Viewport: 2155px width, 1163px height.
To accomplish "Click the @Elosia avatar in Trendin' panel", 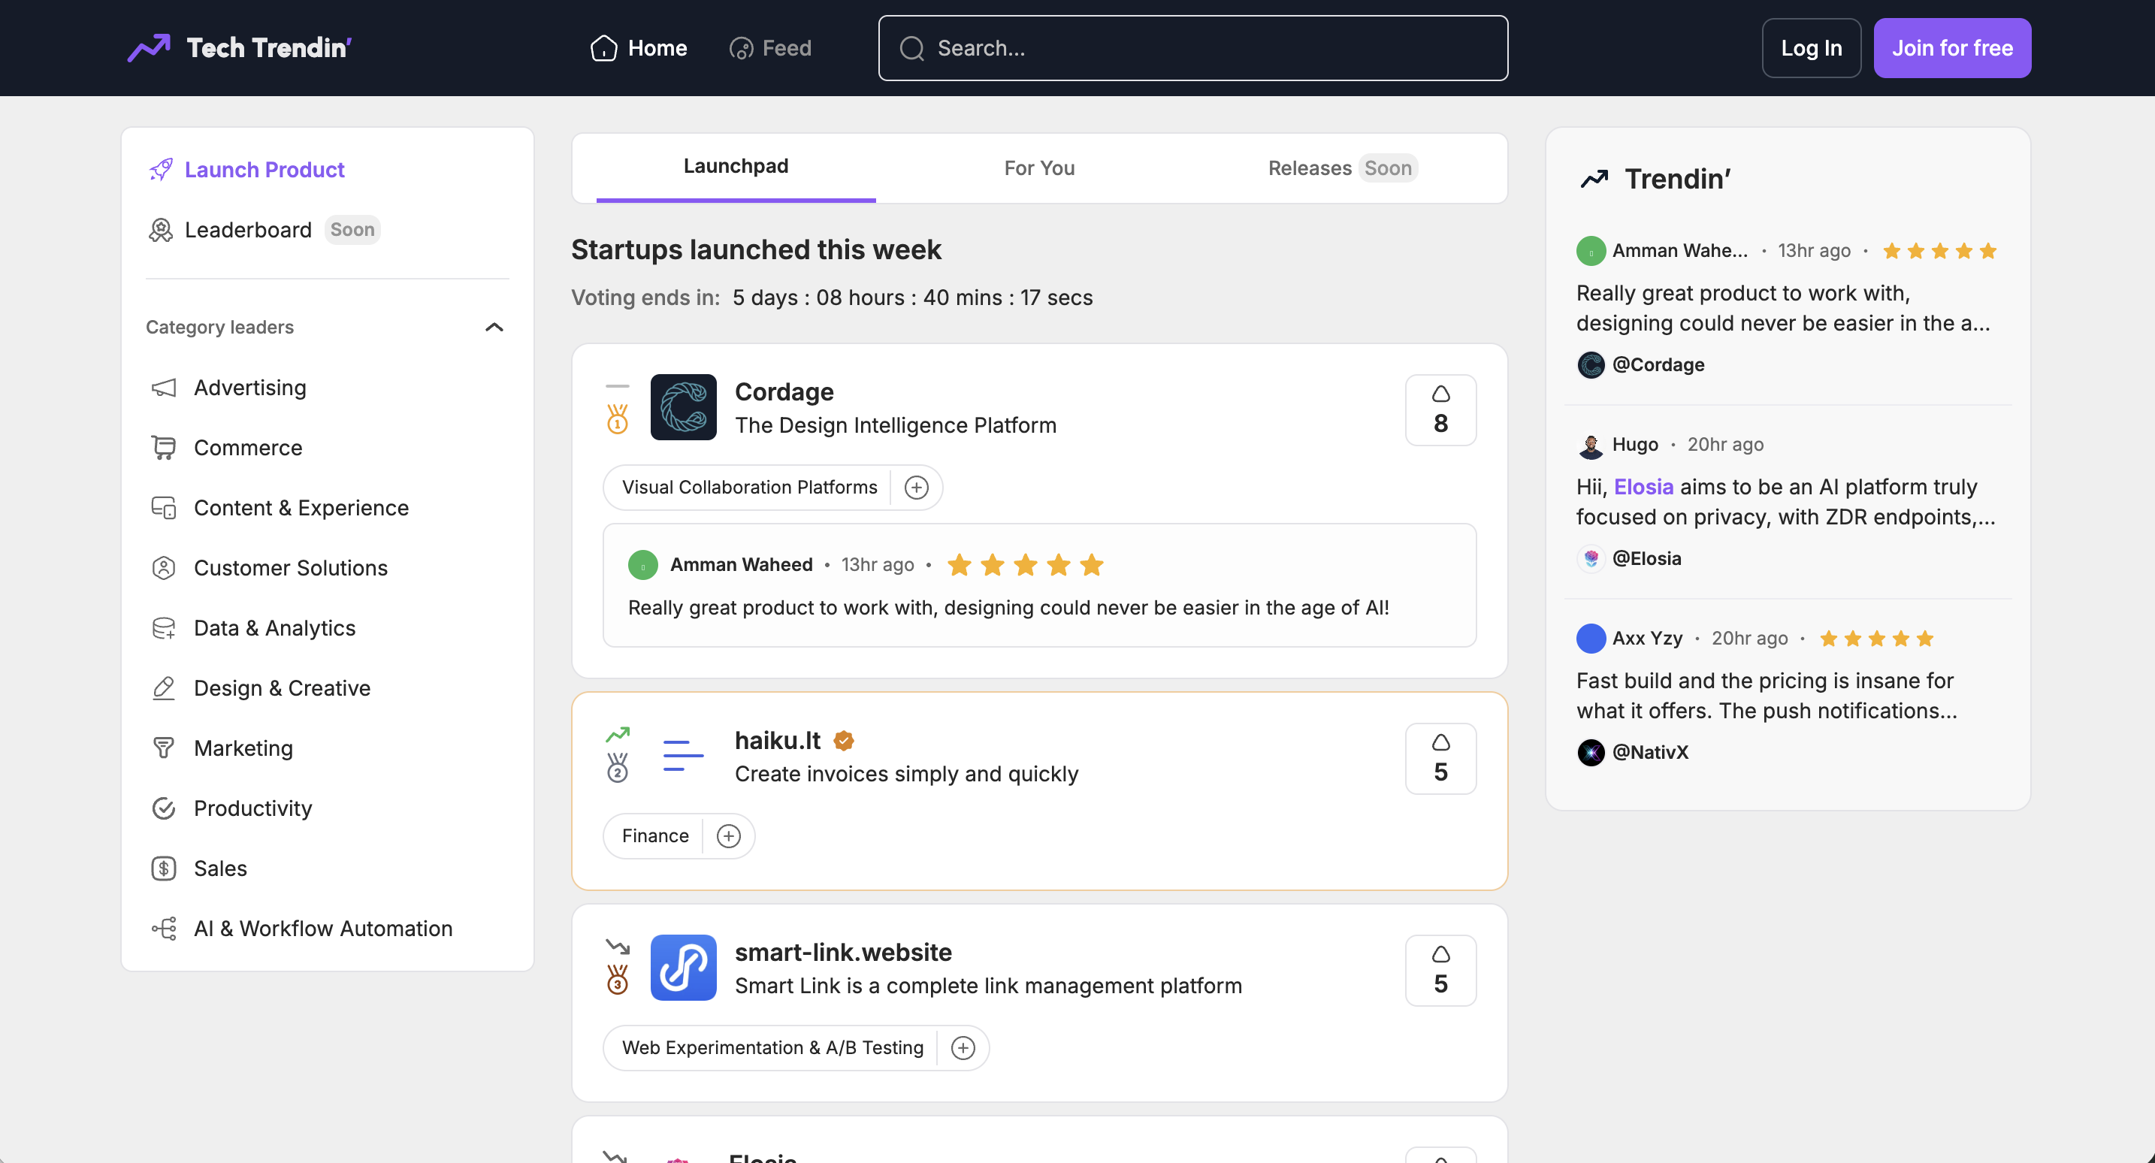I will point(1590,559).
